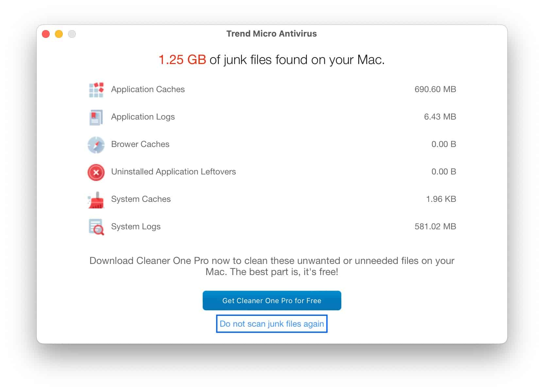Screen dimensions: 544x392
Task: Select Uninstalled Application Leftovers label
Action: tap(173, 171)
